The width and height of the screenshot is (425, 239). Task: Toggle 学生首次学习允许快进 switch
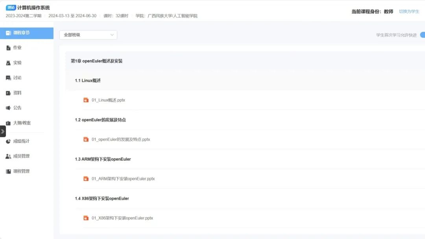coord(422,35)
